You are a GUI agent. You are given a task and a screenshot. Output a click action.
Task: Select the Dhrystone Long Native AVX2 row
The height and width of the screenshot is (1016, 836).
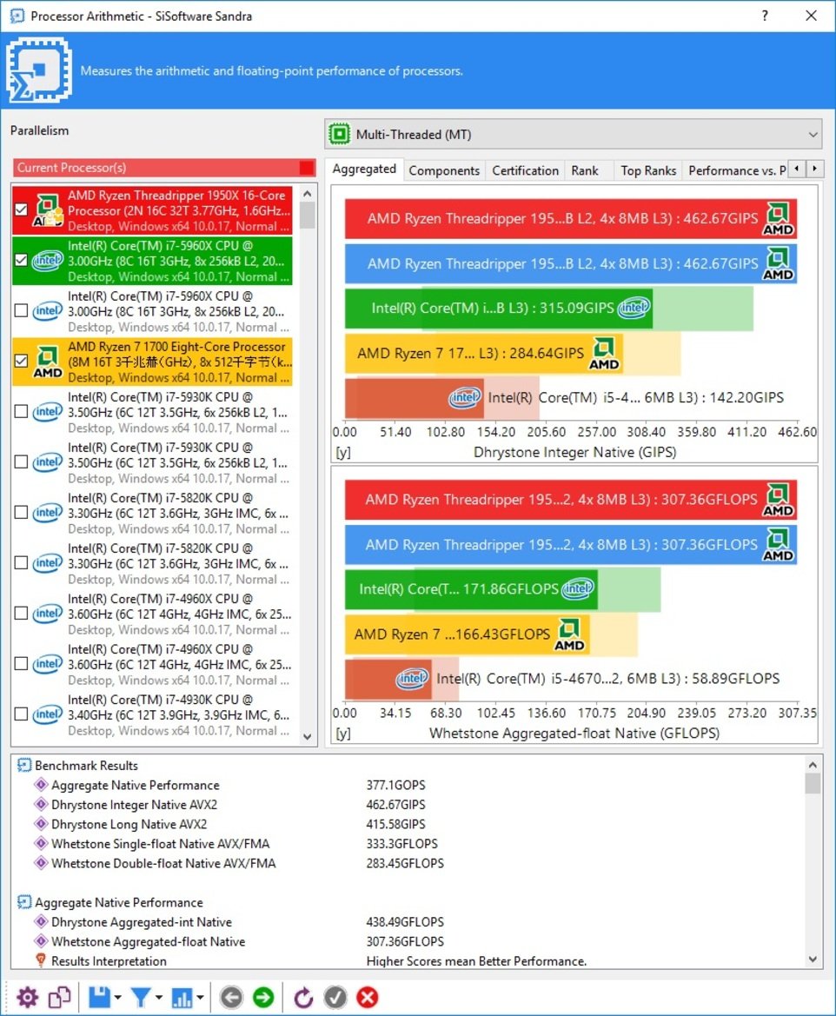pos(408,824)
